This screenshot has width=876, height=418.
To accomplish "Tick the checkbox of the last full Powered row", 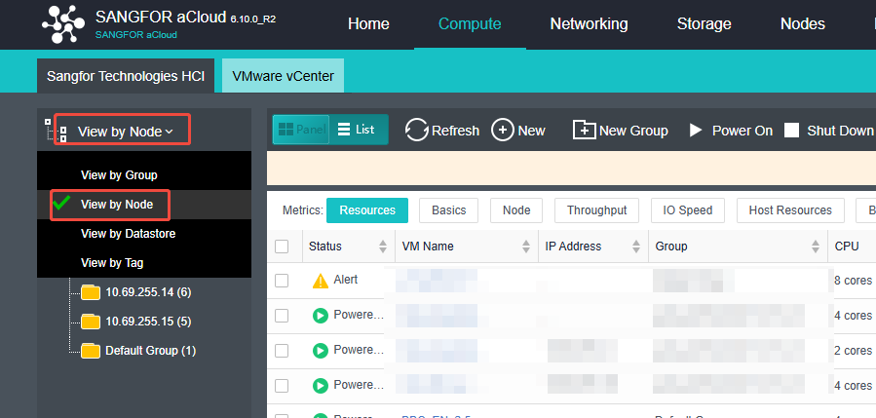I will coord(282,386).
